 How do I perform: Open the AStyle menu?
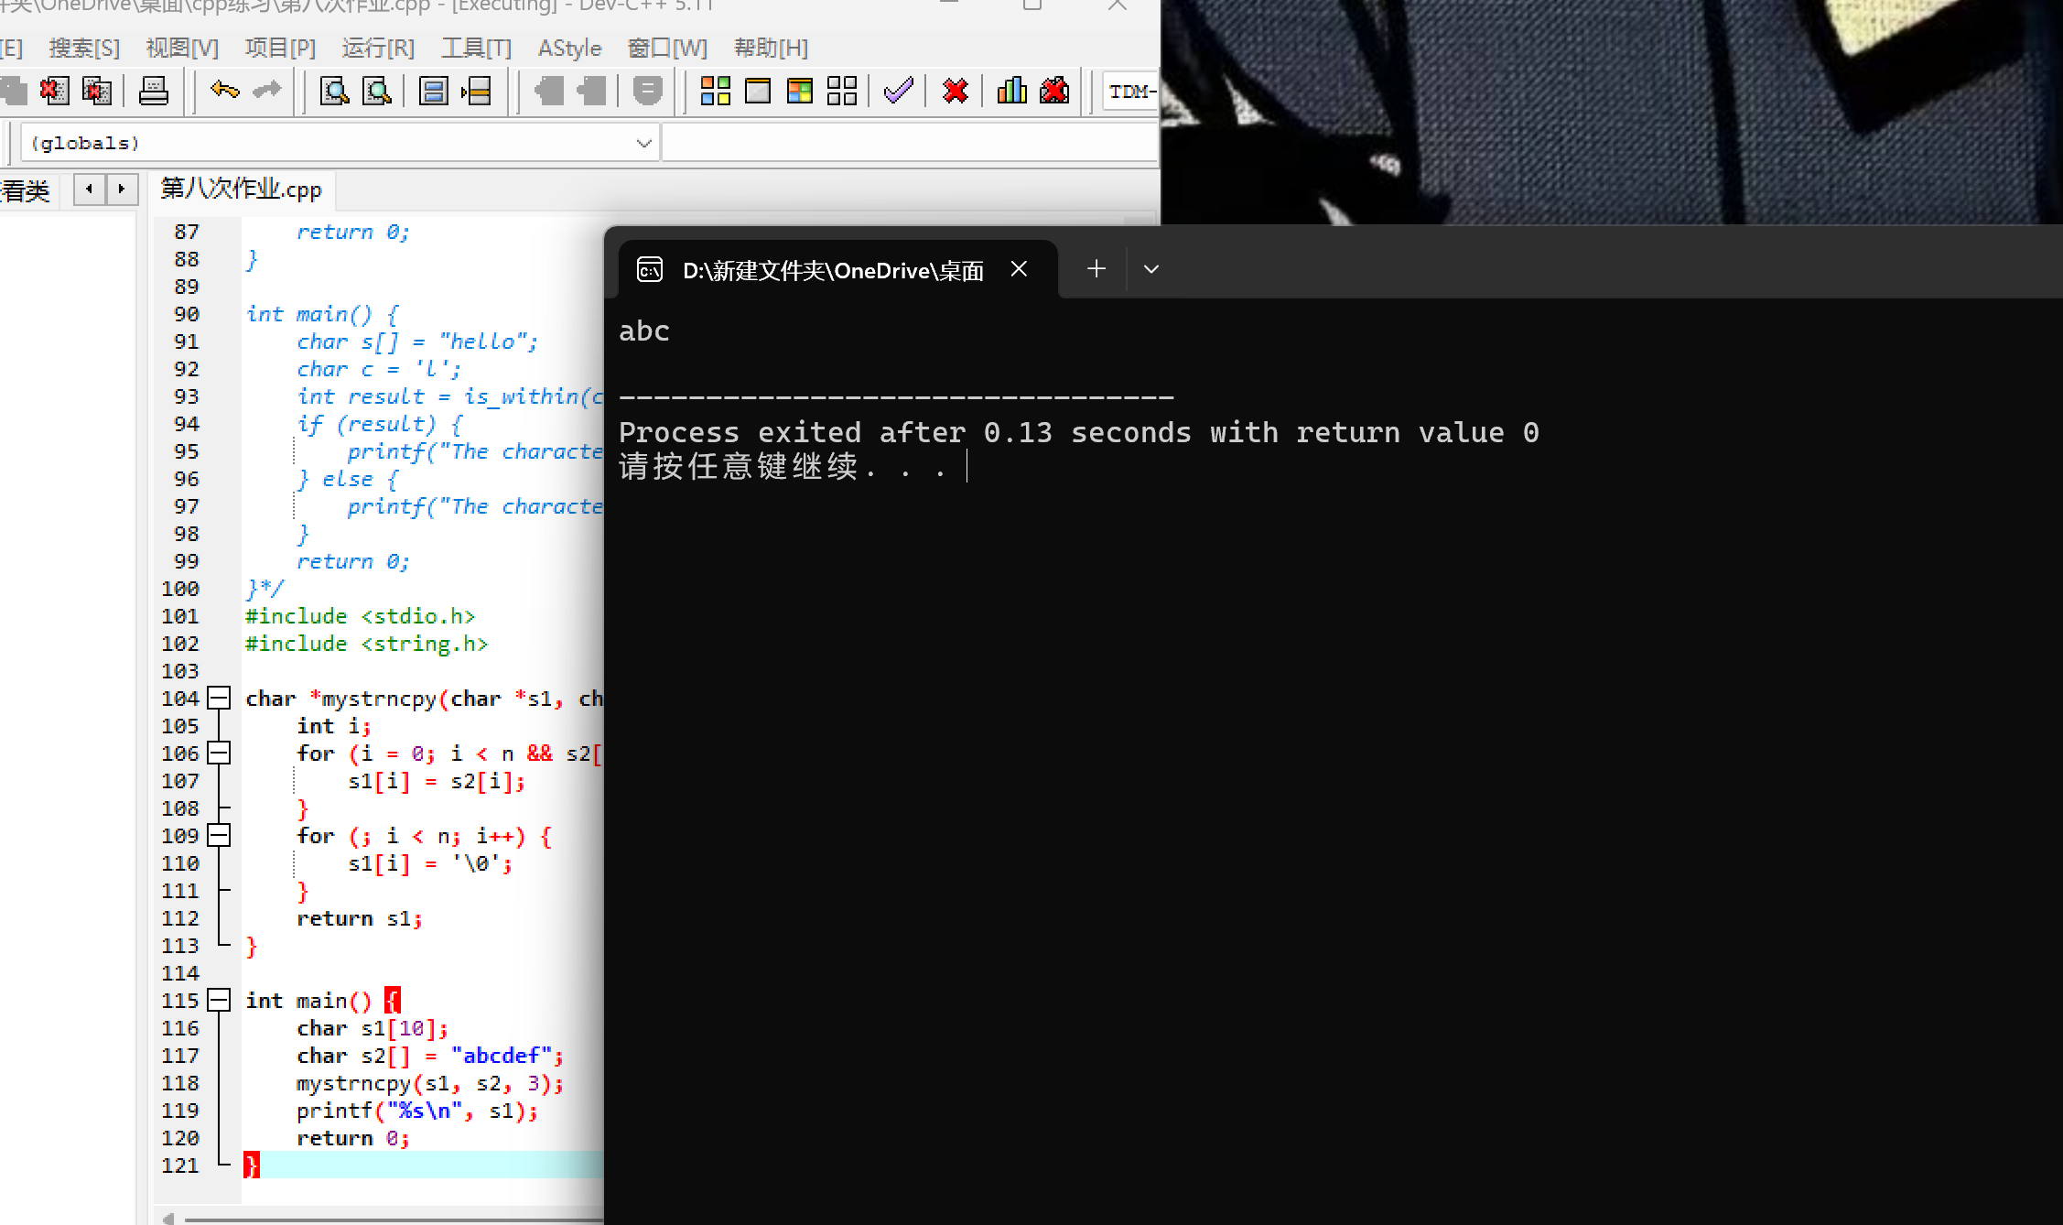(x=569, y=49)
